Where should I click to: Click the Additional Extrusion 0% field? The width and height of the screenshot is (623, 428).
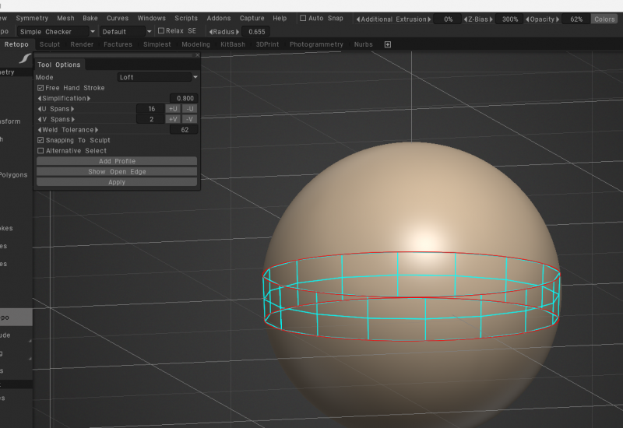pyautogui.click(x=448, y=19)
